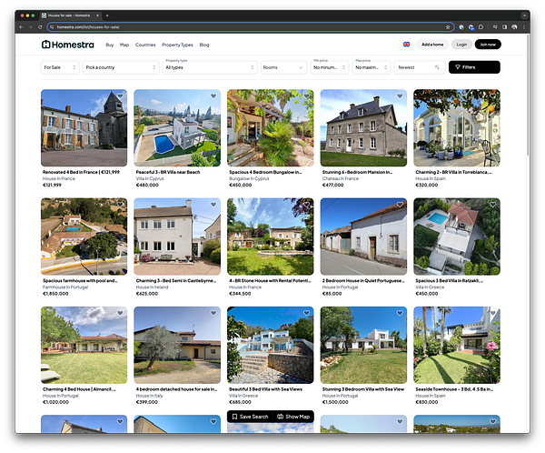
Task: Open the Property Types menu
Action: 177,45
